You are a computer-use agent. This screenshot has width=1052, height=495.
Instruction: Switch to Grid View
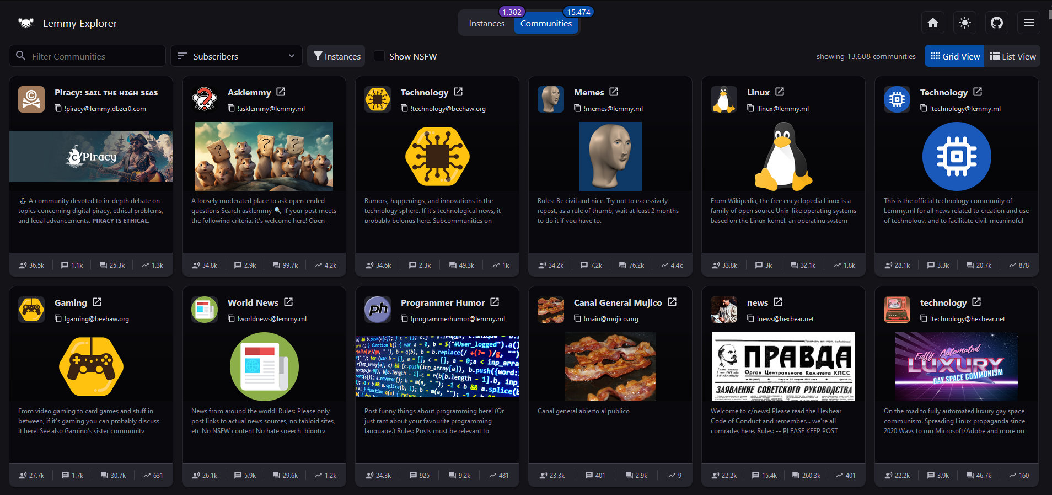point(954,56)
